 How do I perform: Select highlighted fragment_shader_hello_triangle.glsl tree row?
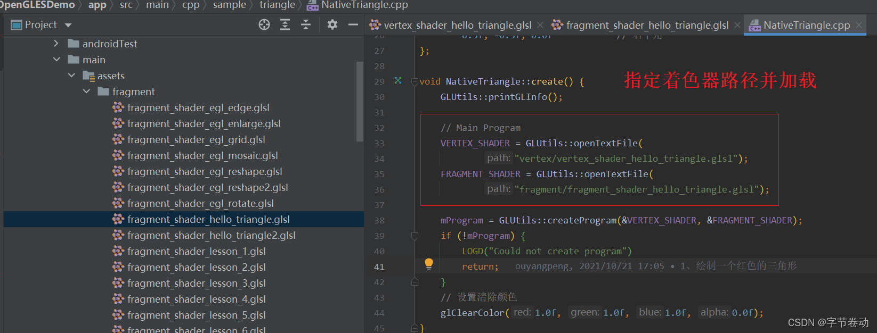pos(184,219)
